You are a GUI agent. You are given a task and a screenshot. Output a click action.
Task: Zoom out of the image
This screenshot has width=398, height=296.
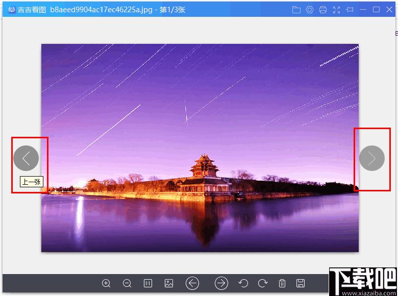click(x=127, y=283)
